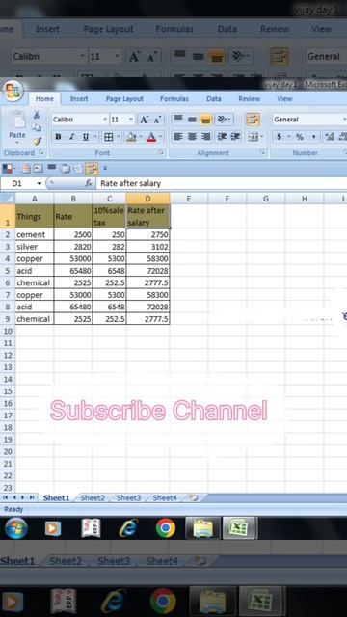This screenshot has width=347, height=617.
Task: Open the Borders dropdown arrow
Action: click(119, 137)
